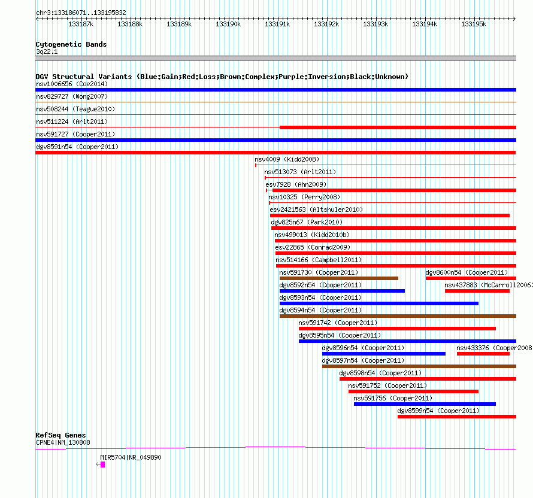Viewport: 533px width, 498px height.
Task: Select the nsv591727 (Cooper2011) label
Action: 75,134
